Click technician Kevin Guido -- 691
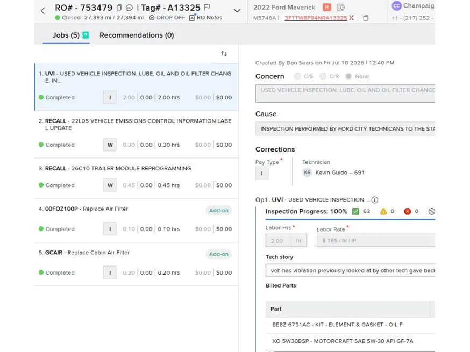This screenshot has width=470, height=352. point(340,173)
